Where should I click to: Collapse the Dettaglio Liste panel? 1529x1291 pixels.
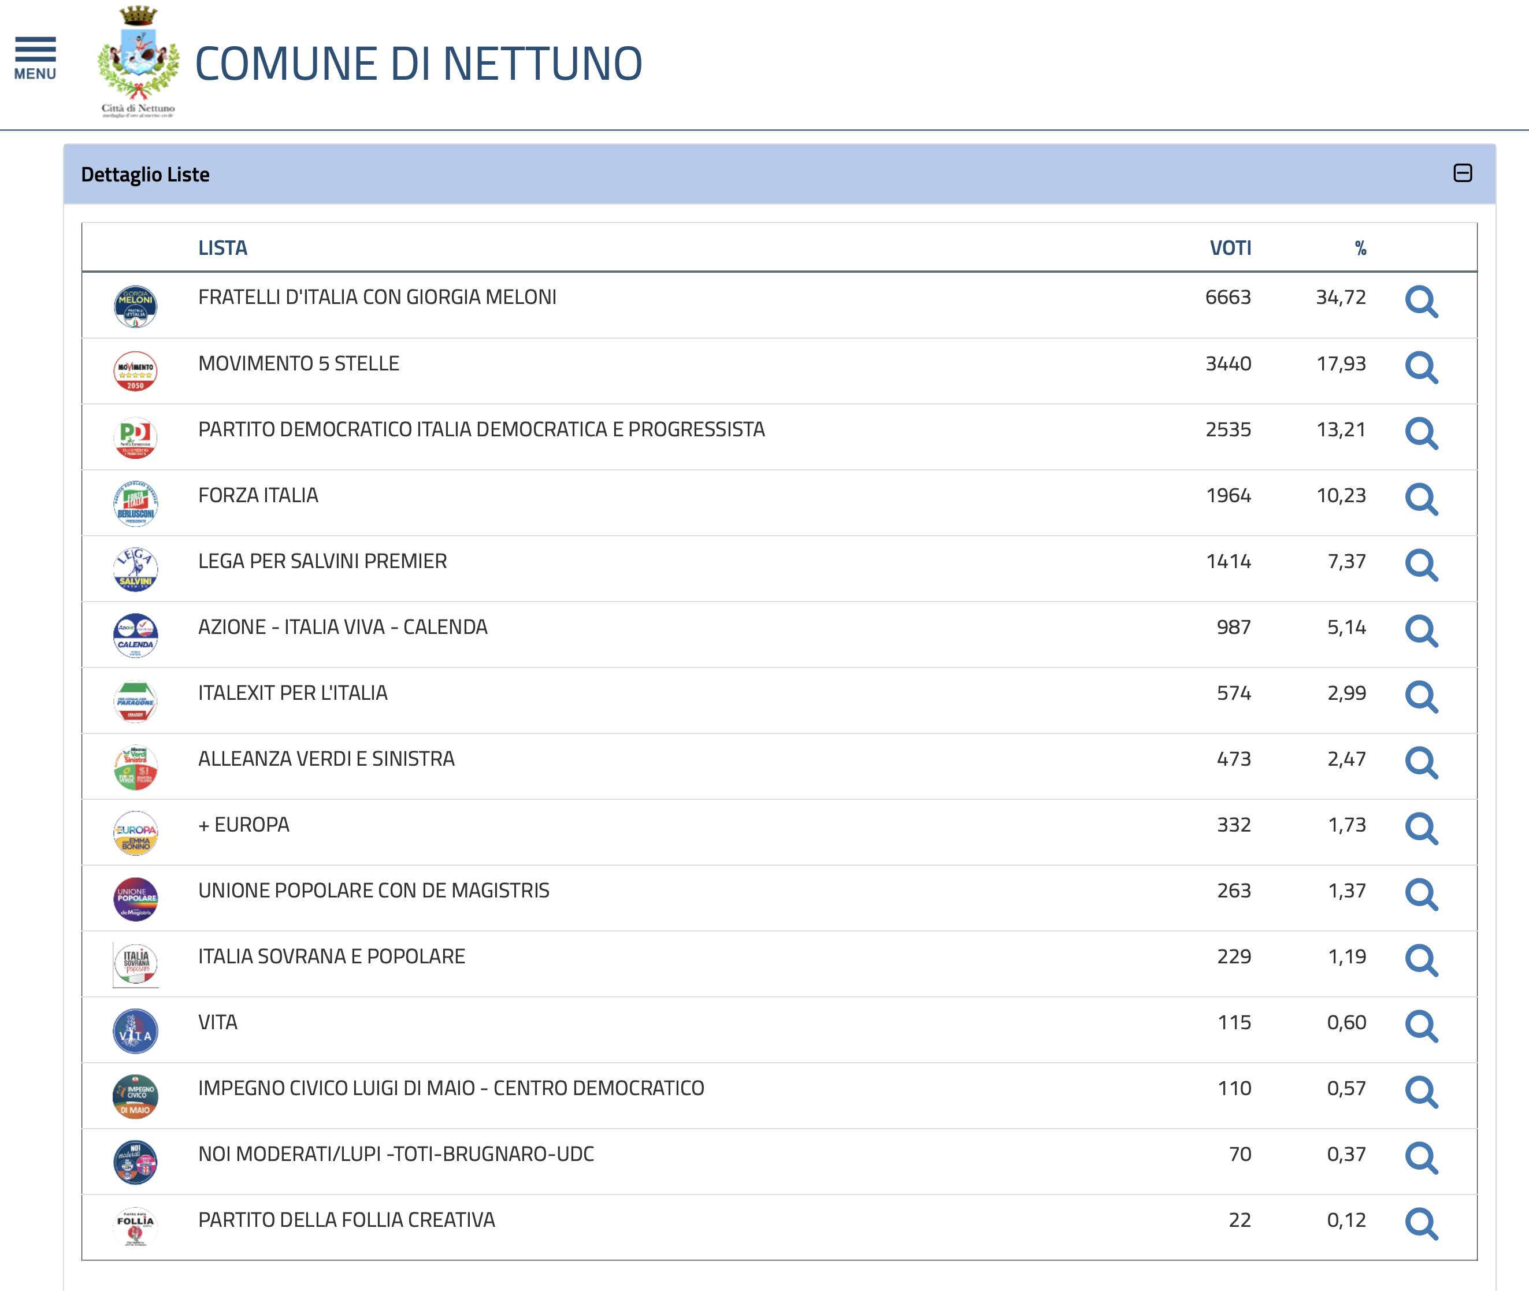click(x=1461, y=173)
